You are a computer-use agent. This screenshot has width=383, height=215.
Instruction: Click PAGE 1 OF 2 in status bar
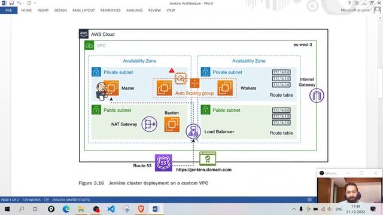click(10, 199)
